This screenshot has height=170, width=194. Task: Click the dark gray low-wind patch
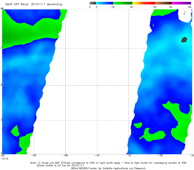(x=184, y=40)
